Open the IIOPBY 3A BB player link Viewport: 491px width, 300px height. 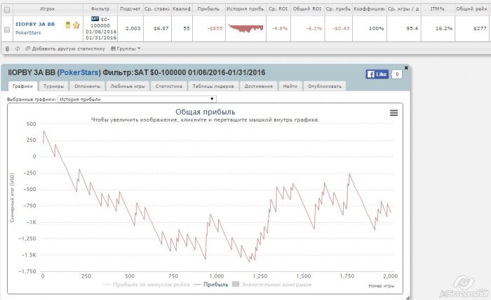tap(35, 24)
